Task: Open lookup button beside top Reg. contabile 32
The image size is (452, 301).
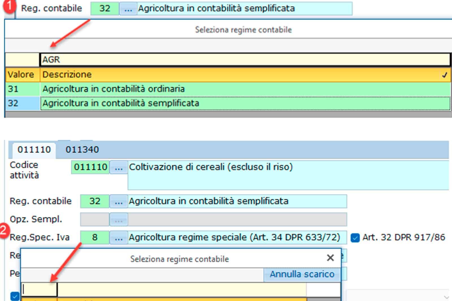Action: 128,8
